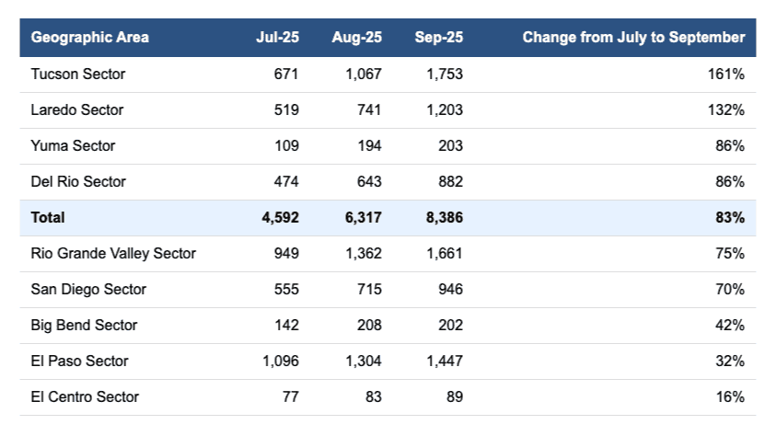776x436 pixels.
Task: Select the El Paso Sector row label
Action: [x=79, y=361]
